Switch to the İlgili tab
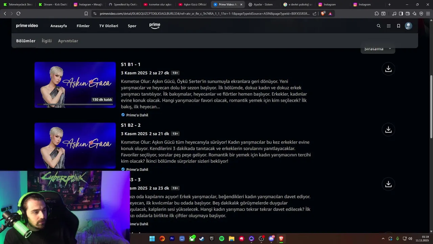 tap(47, 41)
